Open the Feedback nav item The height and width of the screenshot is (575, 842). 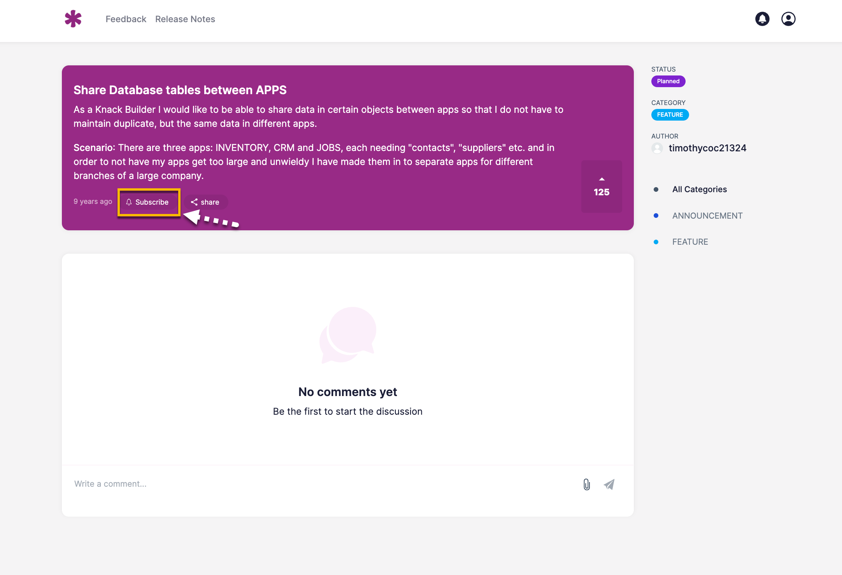(126, 19)
